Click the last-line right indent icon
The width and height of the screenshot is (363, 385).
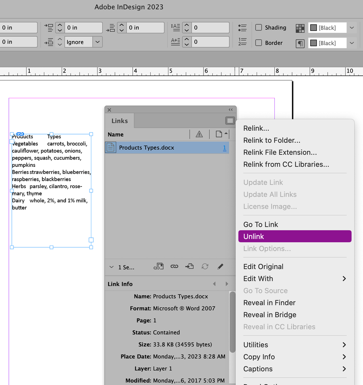click(49, 42)
